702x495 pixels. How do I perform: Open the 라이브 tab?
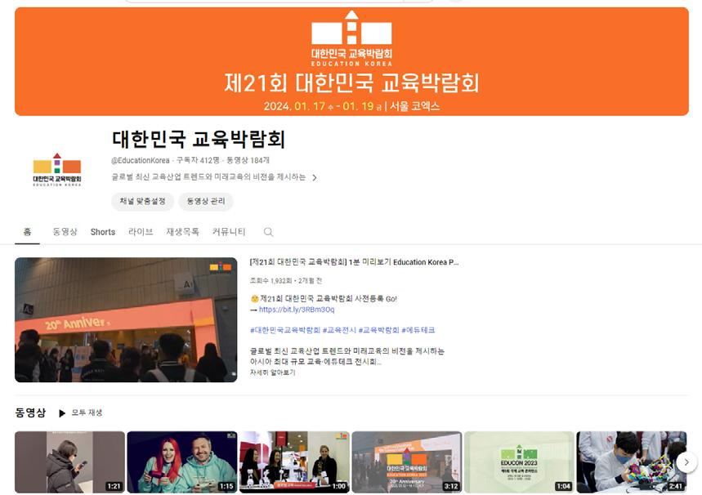[141, 232]
